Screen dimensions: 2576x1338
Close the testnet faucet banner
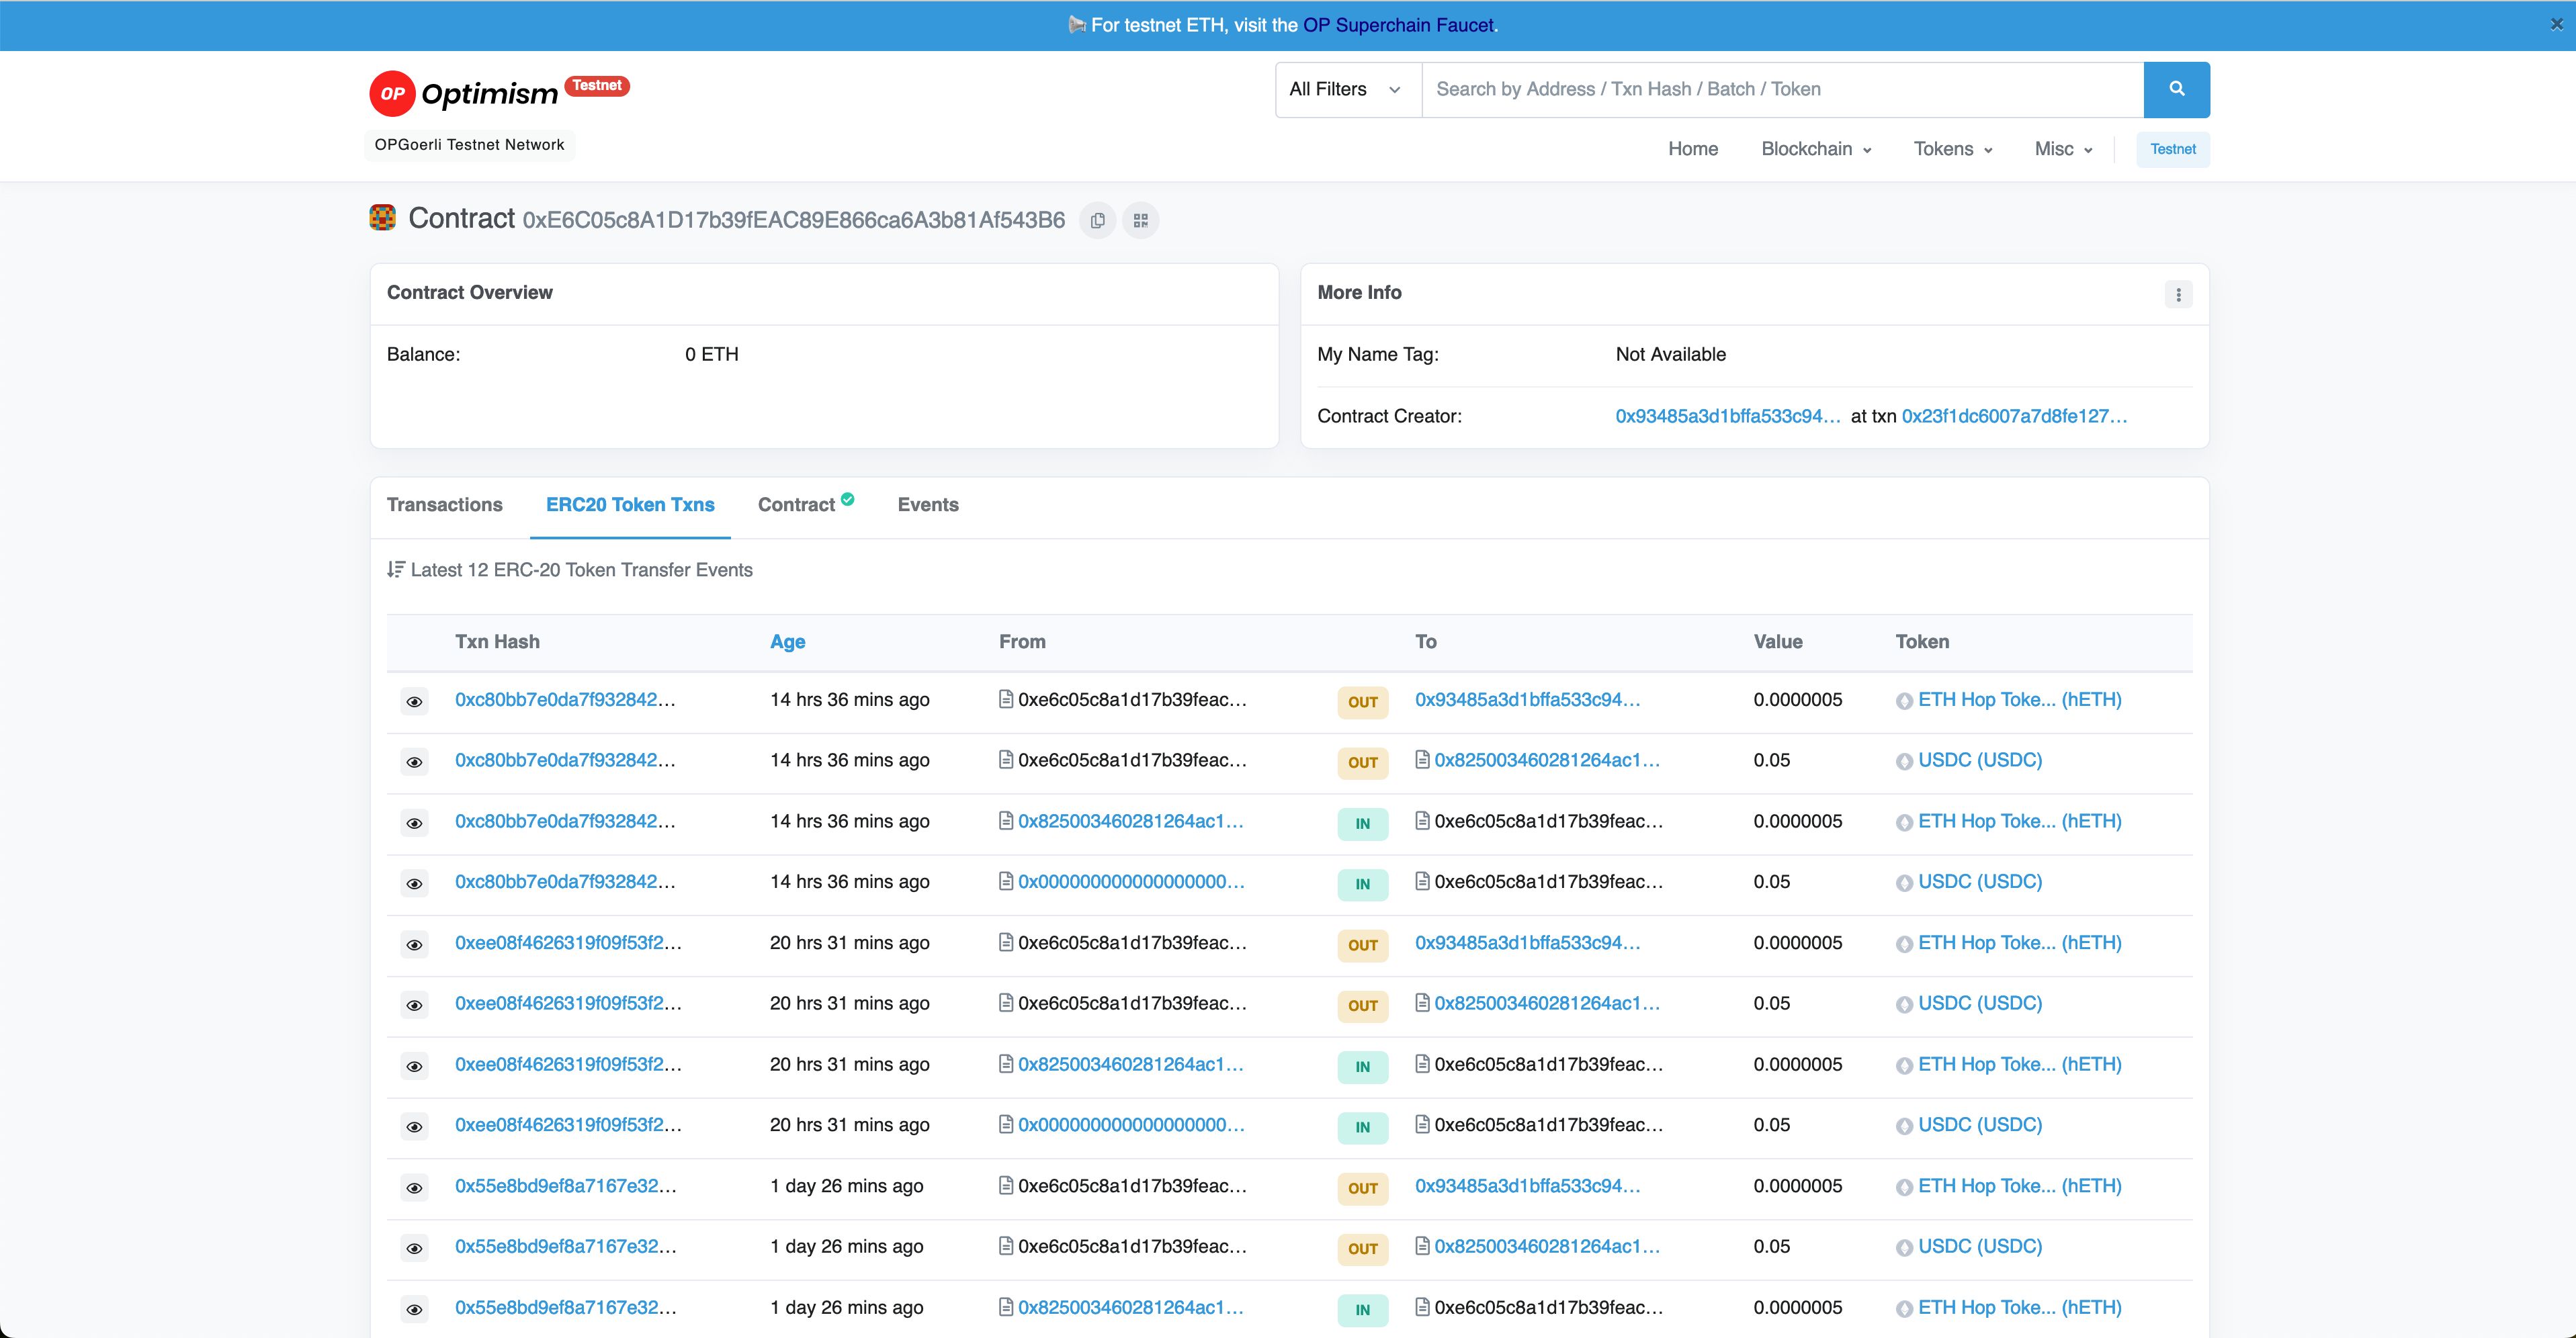(2556, 25)
